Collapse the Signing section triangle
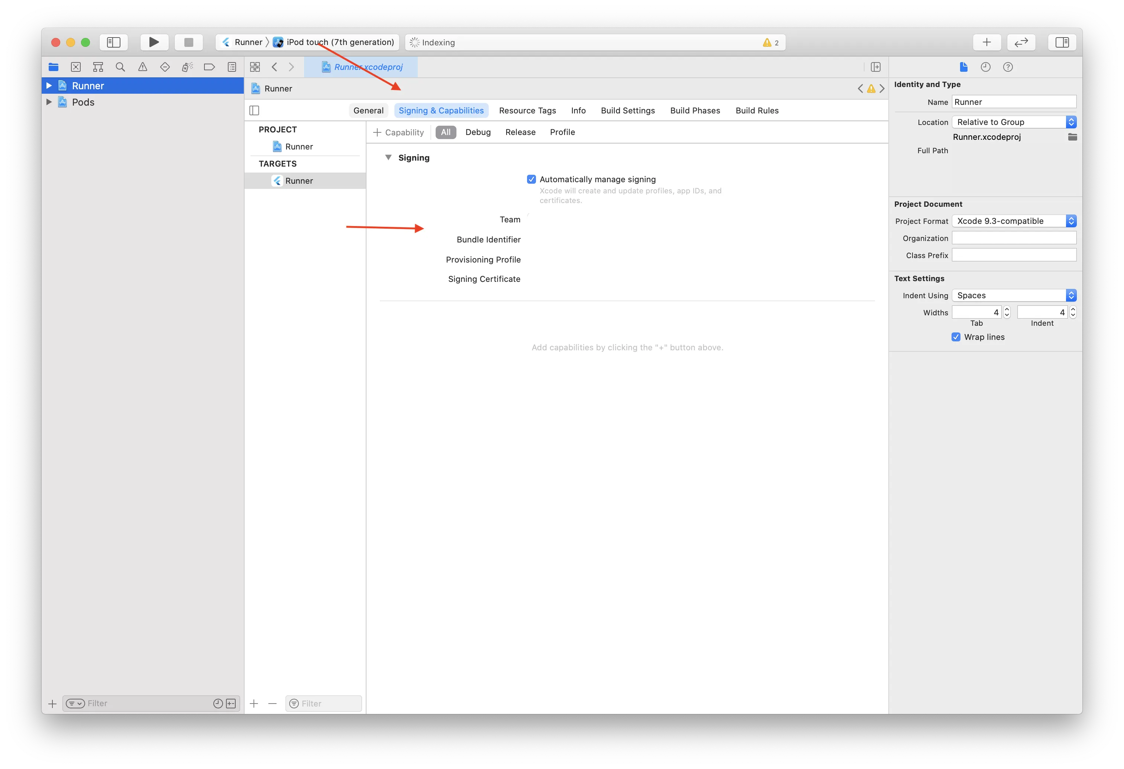This screenshot has height=769, width=1124. (388, 157)
